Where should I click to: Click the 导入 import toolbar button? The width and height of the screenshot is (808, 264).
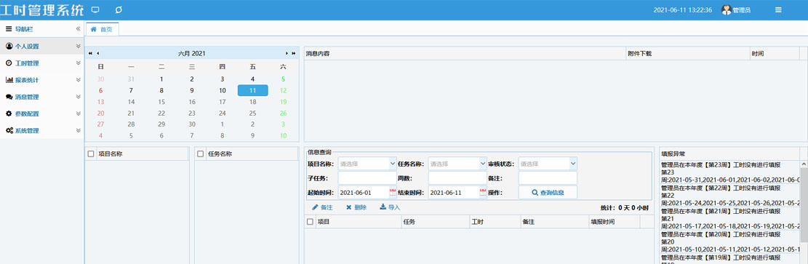390,207
